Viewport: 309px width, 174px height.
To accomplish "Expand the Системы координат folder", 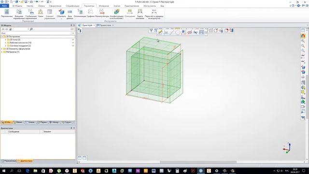I will coord(5,46).
